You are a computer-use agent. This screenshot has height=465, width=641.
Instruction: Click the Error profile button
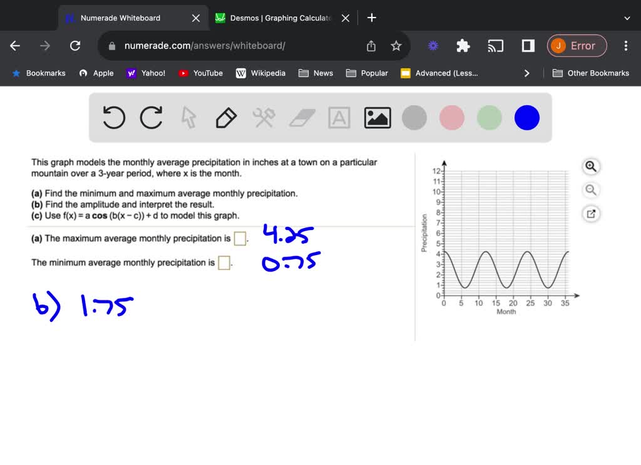(577, 45)
